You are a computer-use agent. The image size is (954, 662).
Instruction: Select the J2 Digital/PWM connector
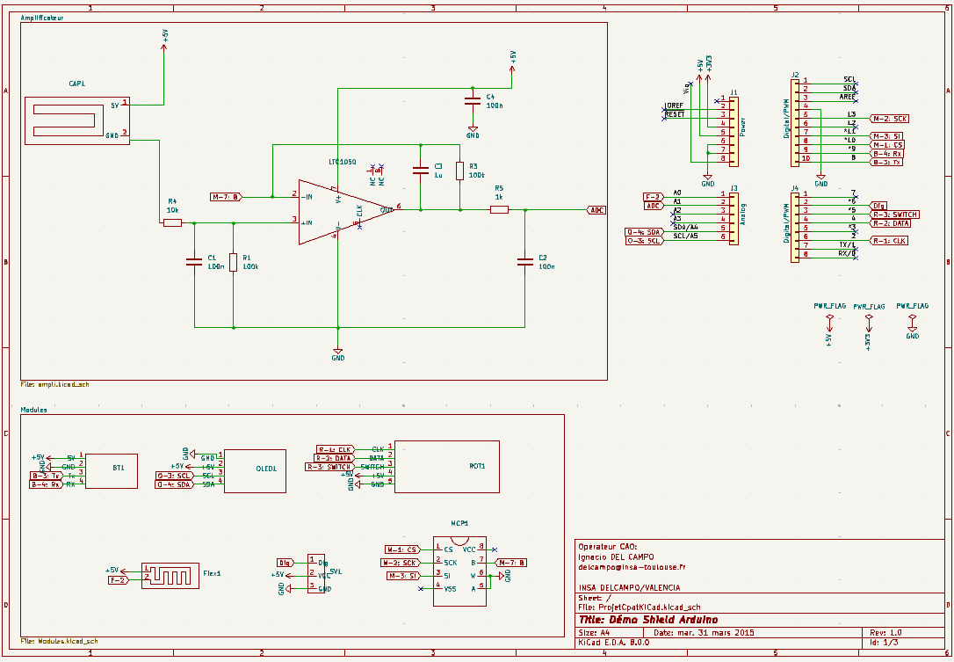[x=795, y=123]
